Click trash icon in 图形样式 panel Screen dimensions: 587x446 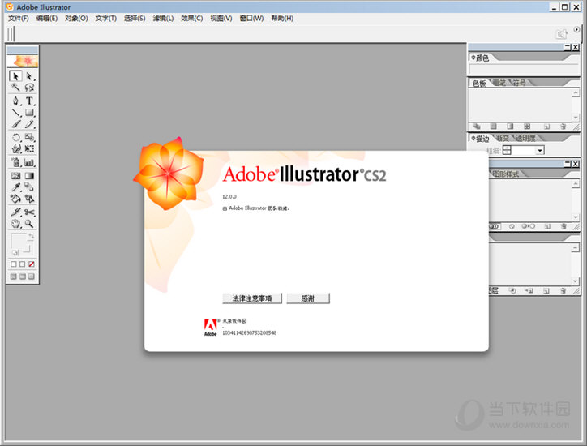tap(563, 226)
